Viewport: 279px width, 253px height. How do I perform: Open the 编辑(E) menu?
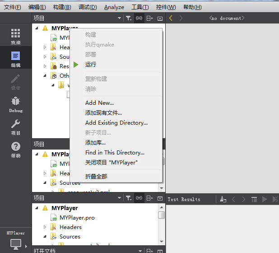click(37, 7)
